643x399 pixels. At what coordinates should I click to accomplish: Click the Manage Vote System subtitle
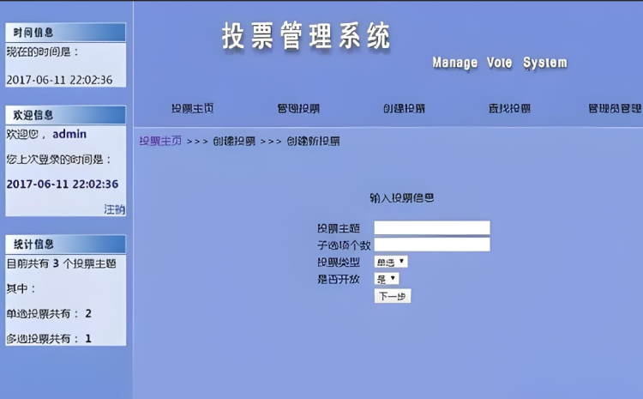coord(500,63)
